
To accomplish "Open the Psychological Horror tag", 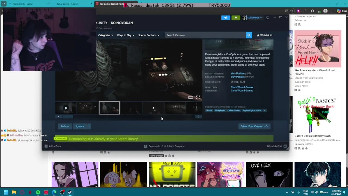I will [252, 111].
